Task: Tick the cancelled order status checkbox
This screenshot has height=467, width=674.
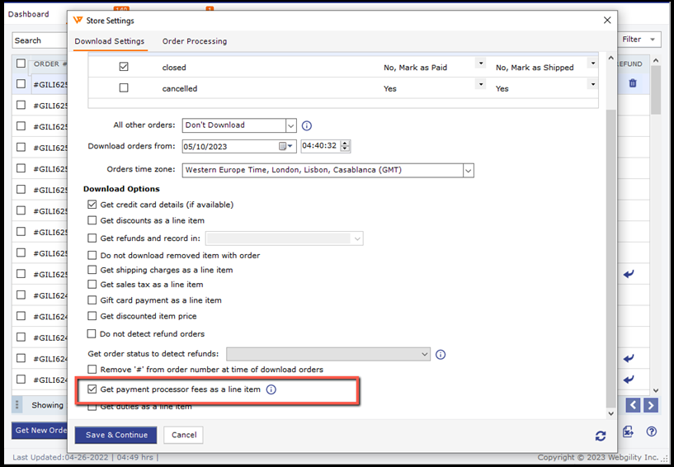Action: coord(124,88)
